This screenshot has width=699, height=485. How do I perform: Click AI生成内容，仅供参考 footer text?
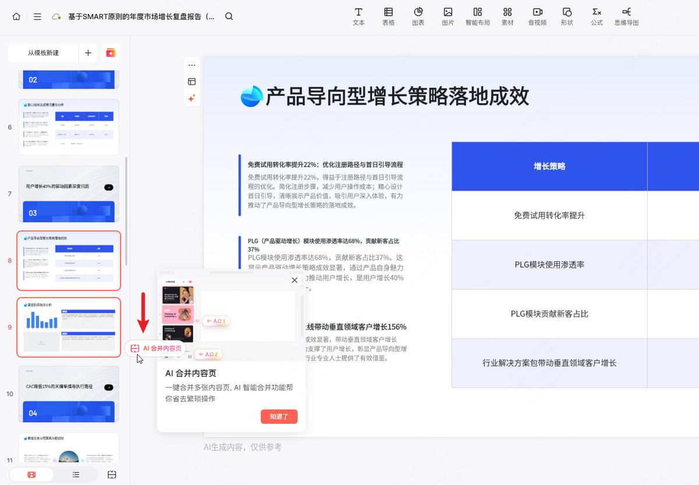point(242,447)
